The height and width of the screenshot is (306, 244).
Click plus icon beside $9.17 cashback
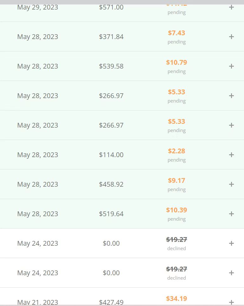pos(231,184)
